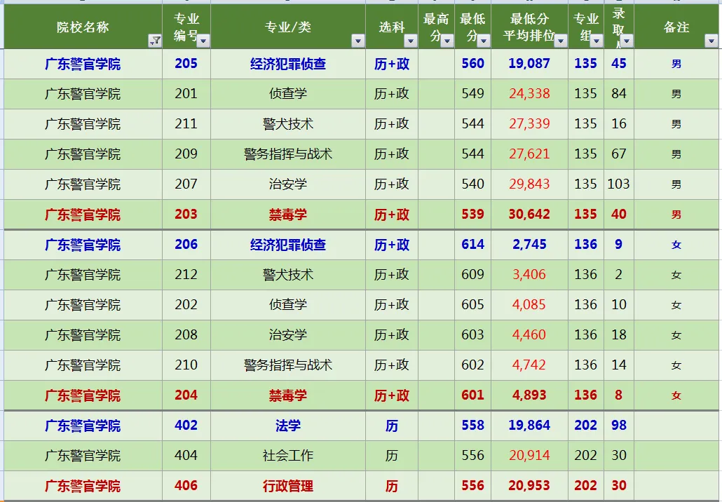The image size is (722, 502).
Task: Select cell with 经济犯罪侦查 for code 206
Action: [288, 245]
